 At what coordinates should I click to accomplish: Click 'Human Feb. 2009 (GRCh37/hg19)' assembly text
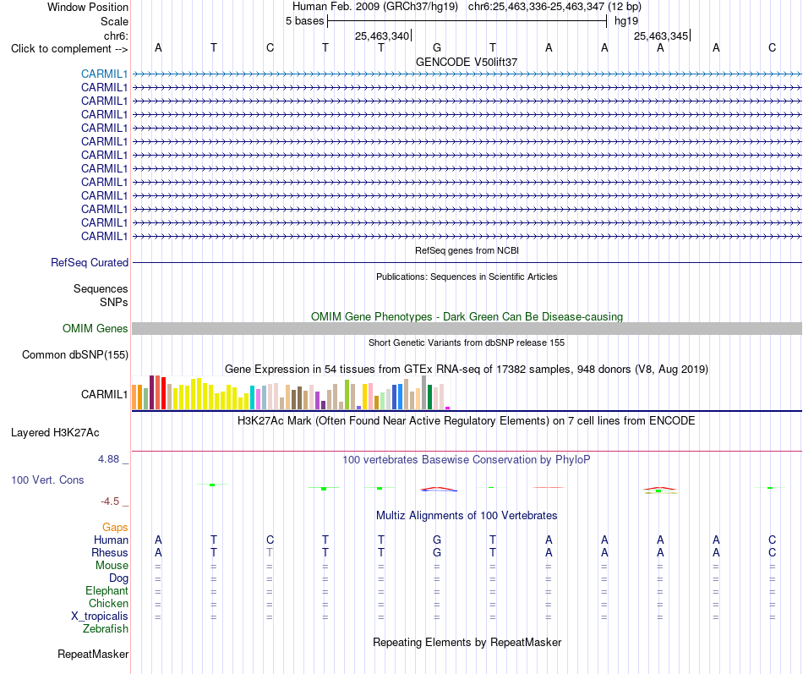pos(377,7)
